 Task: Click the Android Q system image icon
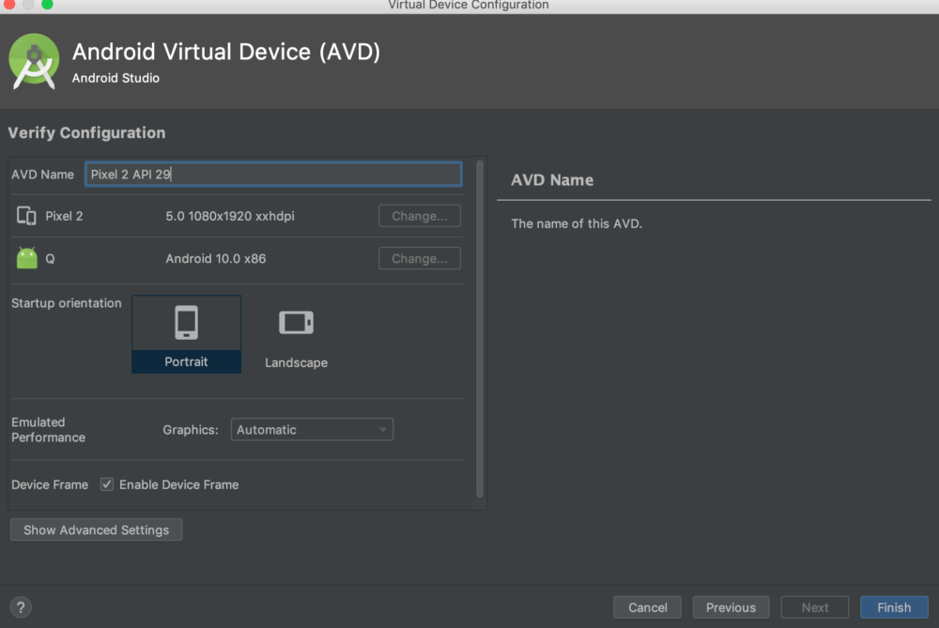point(26,258)
